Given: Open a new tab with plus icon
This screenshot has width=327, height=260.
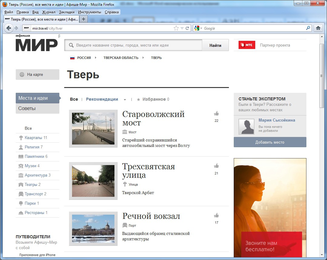Looking at the screenshot, I should click(x=84, y=19).
